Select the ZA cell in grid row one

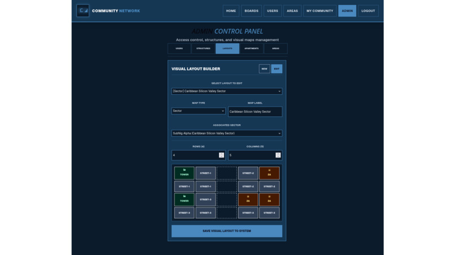pos(269,173)
